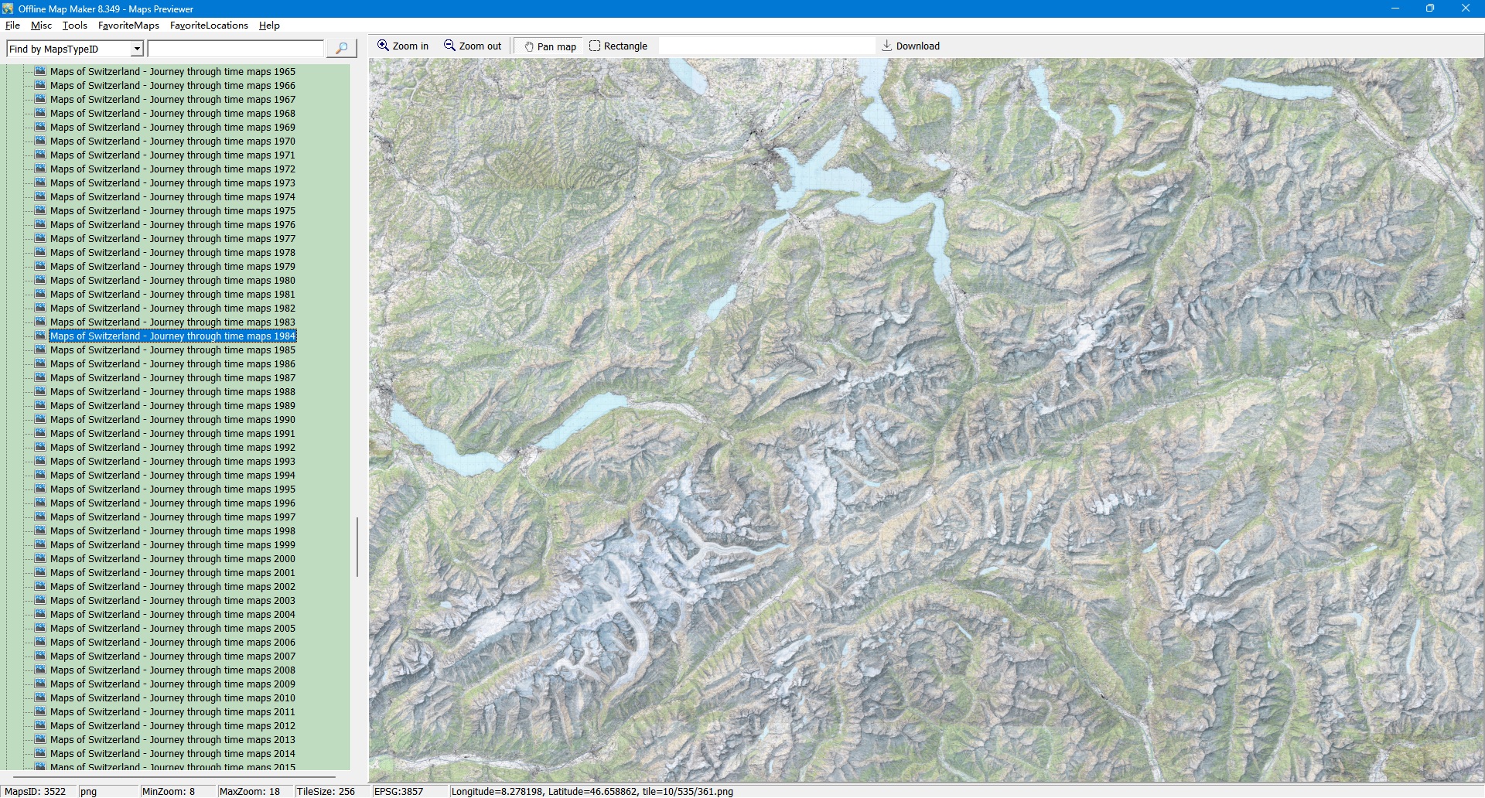The image size is (1485, 798).
Task: Click the search text input field
Action: [235, 49]
